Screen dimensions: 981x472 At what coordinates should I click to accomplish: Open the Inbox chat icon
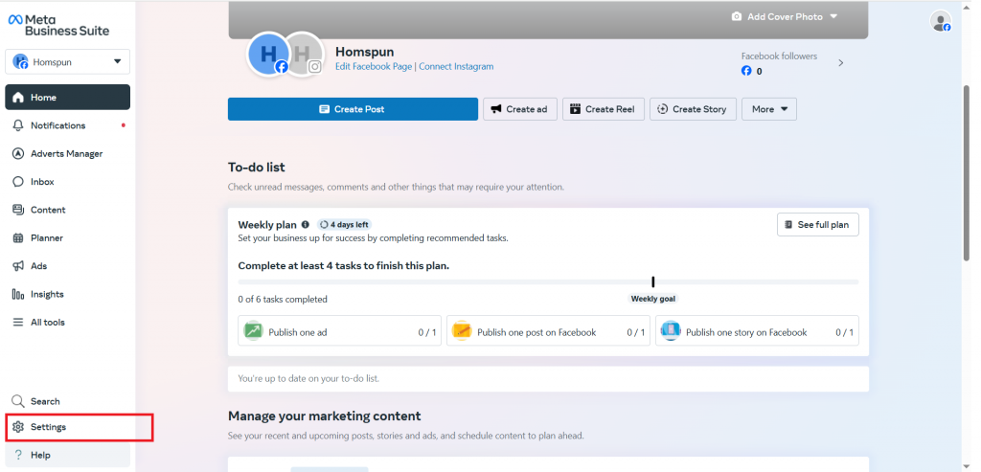[x=18, y=182]
